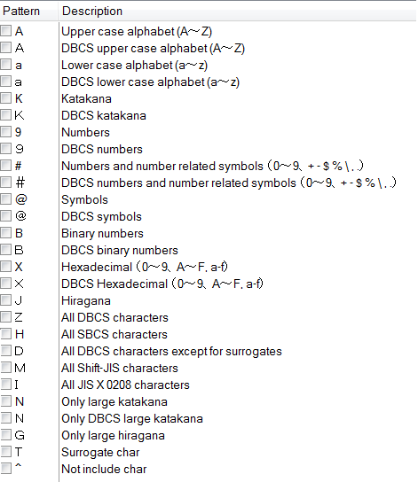
Task: Tick the All Shift-JIS characters M checkbox
Action: point(5,368)
